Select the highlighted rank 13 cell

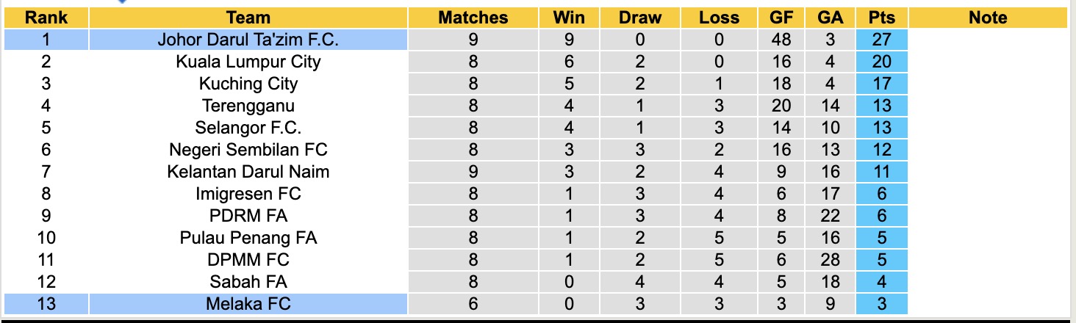46,304
